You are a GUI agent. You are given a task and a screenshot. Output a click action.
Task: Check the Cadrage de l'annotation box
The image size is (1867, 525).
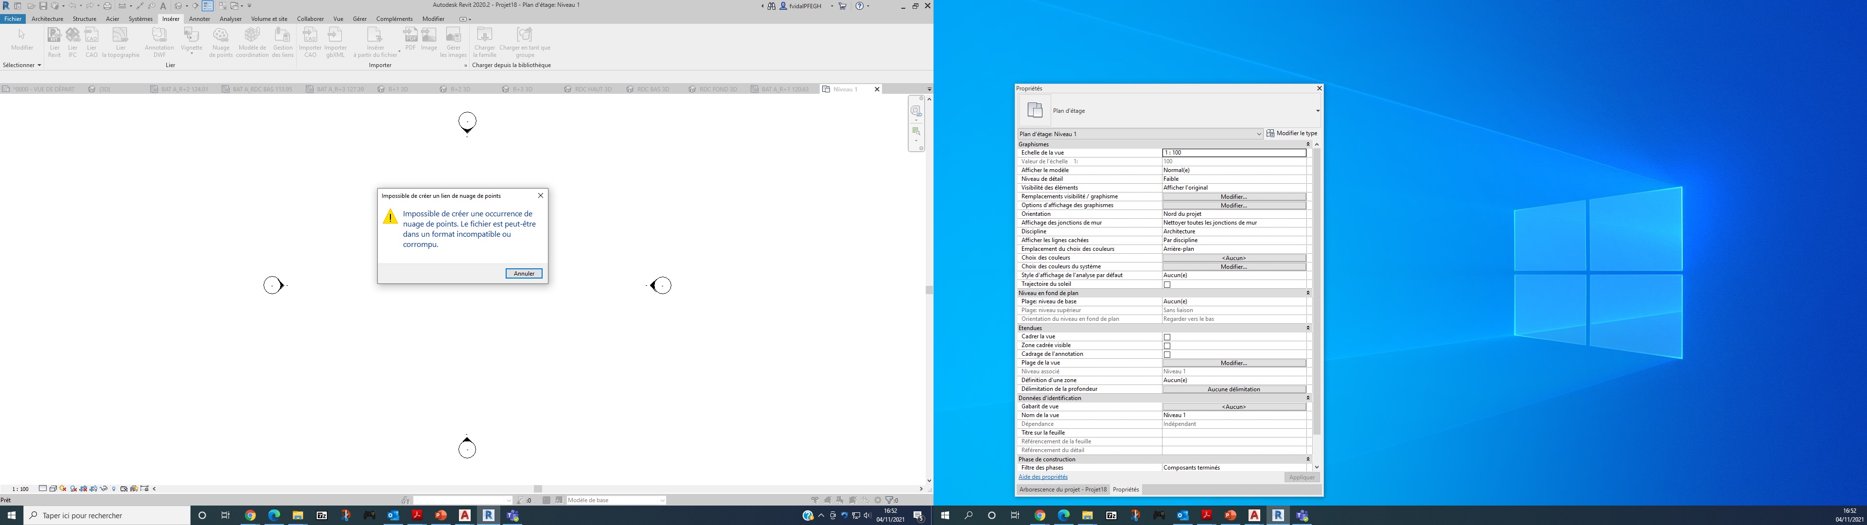(1167, 354)
